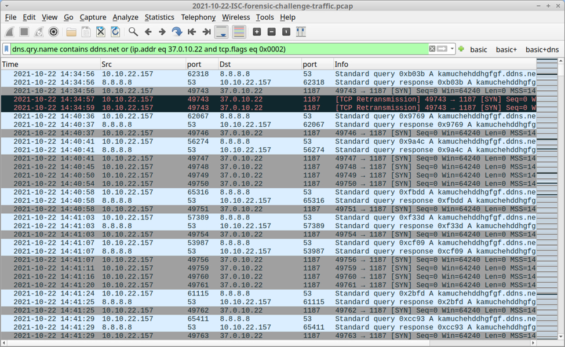Open the Analyze menu
565x347 pixels.
tap(125, 17)
